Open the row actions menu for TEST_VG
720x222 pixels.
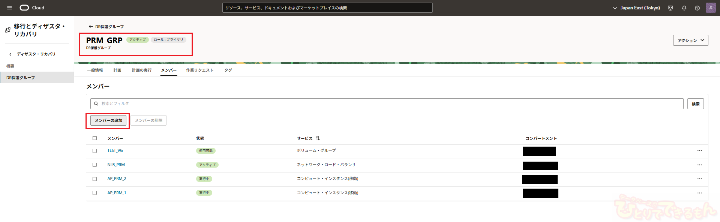pos(699,151)
